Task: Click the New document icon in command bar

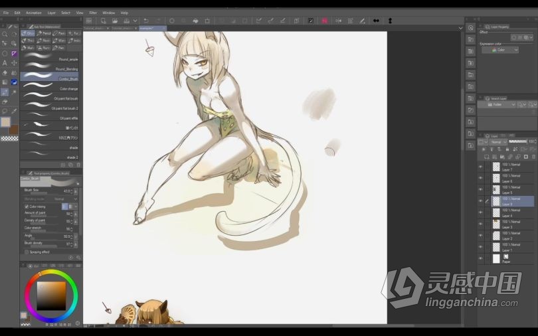Action: pyautogui.click(x=103, y=21)
